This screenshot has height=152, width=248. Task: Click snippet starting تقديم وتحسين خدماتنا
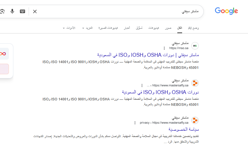point(116,139)
